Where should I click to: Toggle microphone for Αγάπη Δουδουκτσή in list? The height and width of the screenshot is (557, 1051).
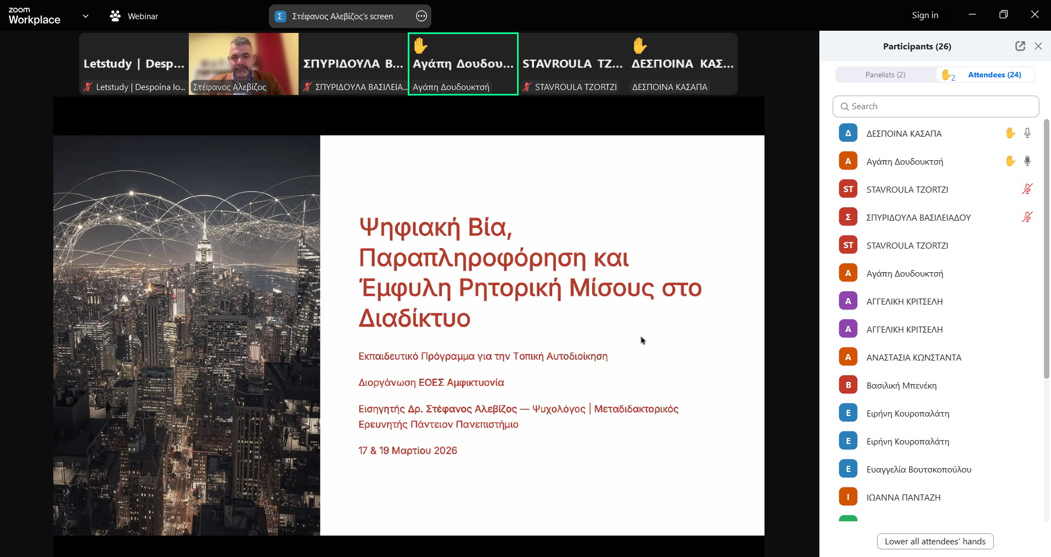(1027, 161)
